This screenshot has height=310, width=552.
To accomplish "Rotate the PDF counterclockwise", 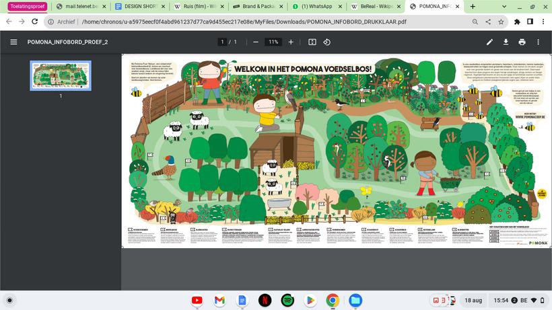I will pos(326,42).
